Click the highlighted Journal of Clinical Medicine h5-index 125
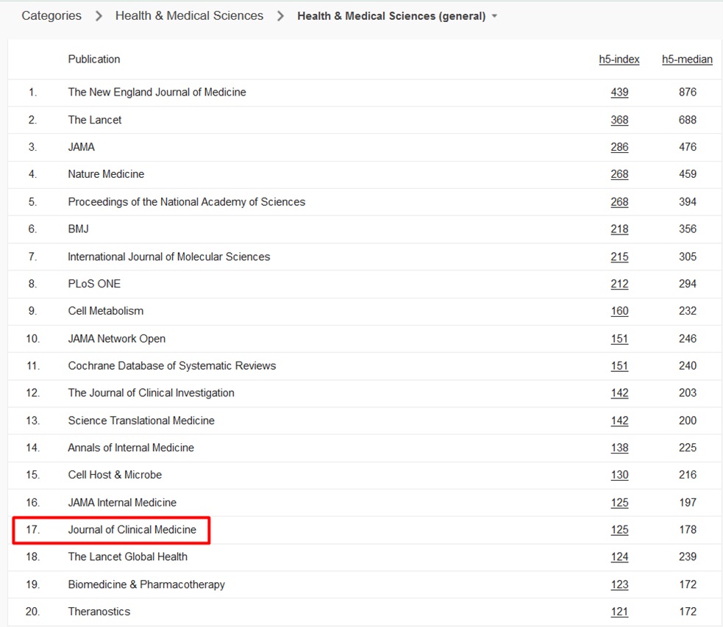 pyautogui.click(x=619, y=529)
